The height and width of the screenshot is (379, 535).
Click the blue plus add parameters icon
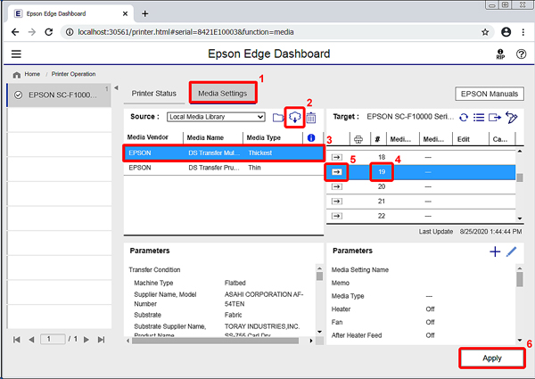point(495,251)
